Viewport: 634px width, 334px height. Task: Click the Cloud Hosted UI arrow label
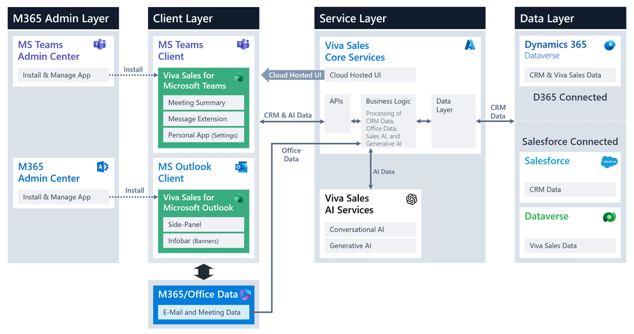tap(295, 75)
